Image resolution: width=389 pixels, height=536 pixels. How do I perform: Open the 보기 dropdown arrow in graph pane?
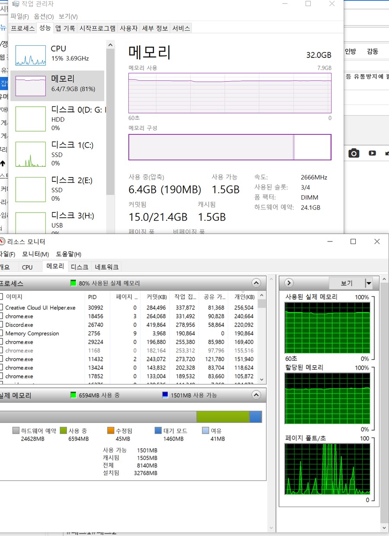click(368, 283)
